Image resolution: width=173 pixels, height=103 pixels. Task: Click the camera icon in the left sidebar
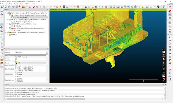pos(2,14)
